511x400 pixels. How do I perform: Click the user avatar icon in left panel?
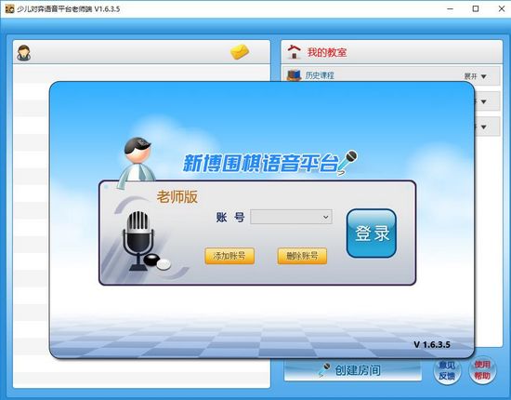[24, 53]
